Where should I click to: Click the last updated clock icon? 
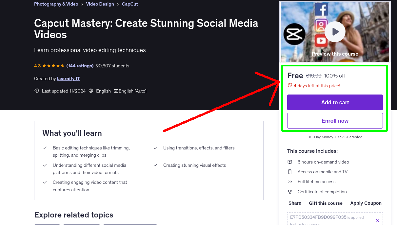tap(37, 91)
